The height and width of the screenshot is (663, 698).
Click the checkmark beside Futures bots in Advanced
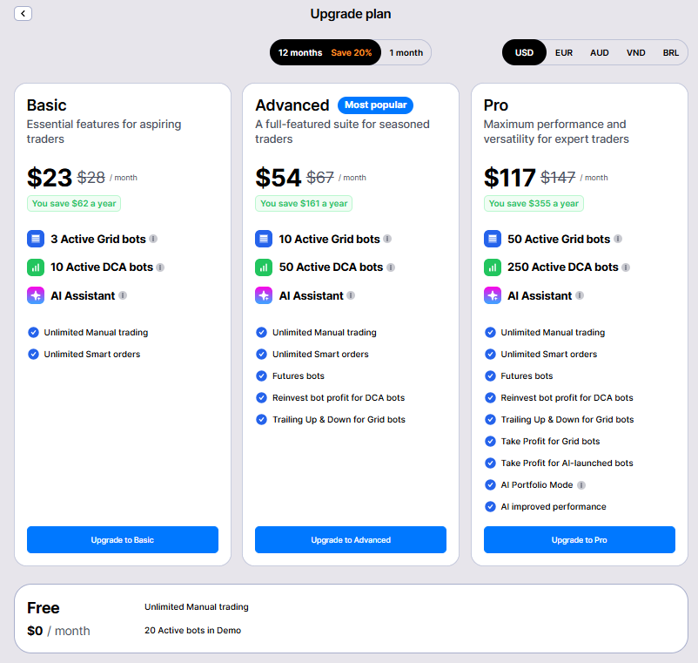[262, 376]
